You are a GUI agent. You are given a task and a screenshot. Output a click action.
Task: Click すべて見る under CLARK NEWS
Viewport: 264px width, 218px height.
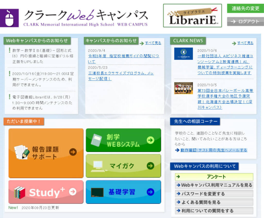coord(245,43)
